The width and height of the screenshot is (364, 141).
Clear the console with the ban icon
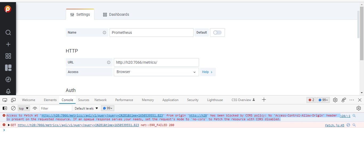13,108
